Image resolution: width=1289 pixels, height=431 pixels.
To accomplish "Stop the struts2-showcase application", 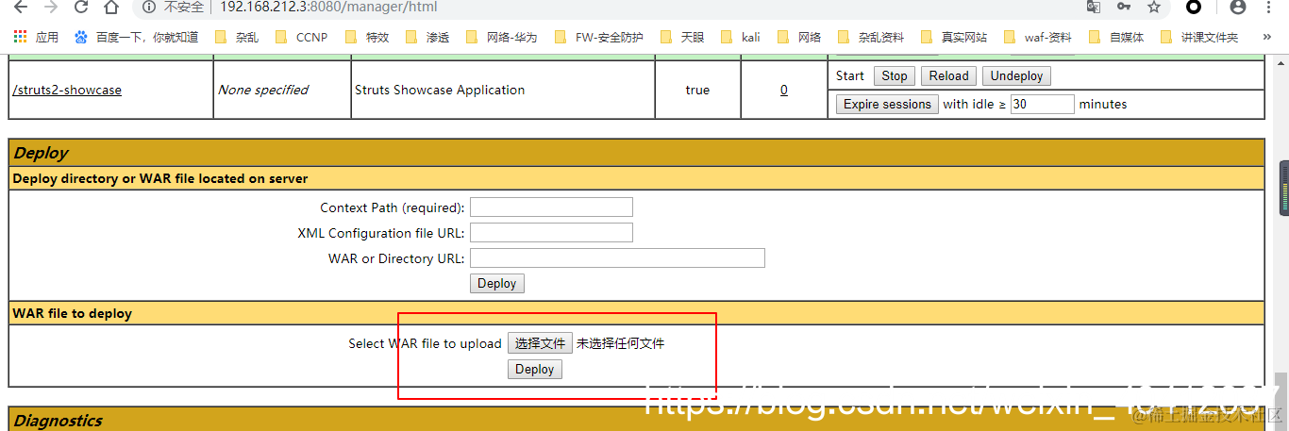I will click(x=895, y=75).
